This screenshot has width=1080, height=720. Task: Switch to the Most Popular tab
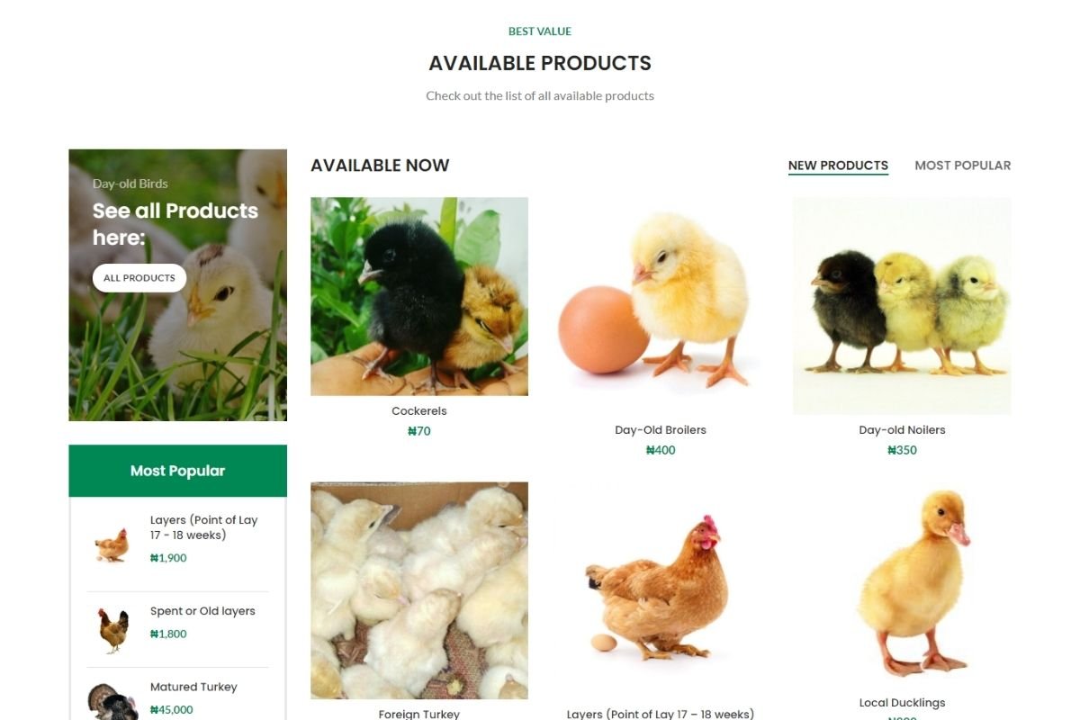tap(962, 166)
